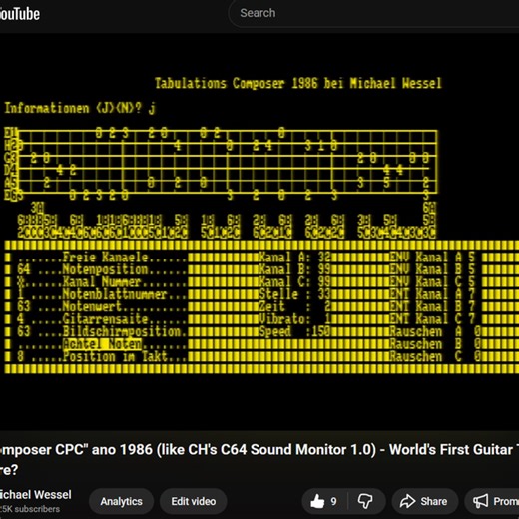Click the 'Bildschirmposition' row label
The width and height of the screenshot is (519, 519).
(122, 332)
